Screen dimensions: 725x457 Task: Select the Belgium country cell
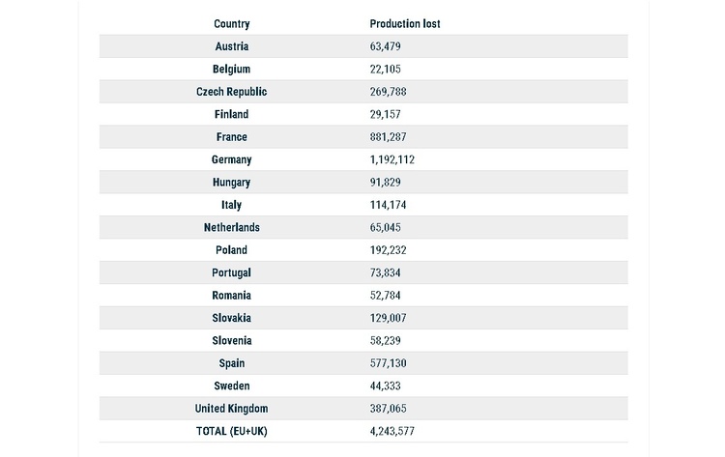tap(232, 70)
